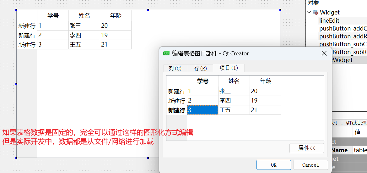Select highlighted cell 3 in dialog table
367x173 pixels.
click(x=203, y=110)
